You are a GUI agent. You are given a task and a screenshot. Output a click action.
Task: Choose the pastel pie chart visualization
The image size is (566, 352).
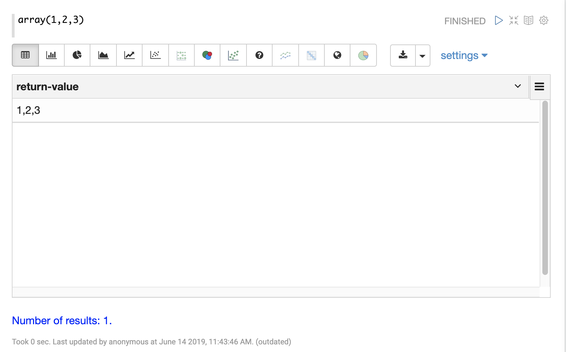coord(363,55)
